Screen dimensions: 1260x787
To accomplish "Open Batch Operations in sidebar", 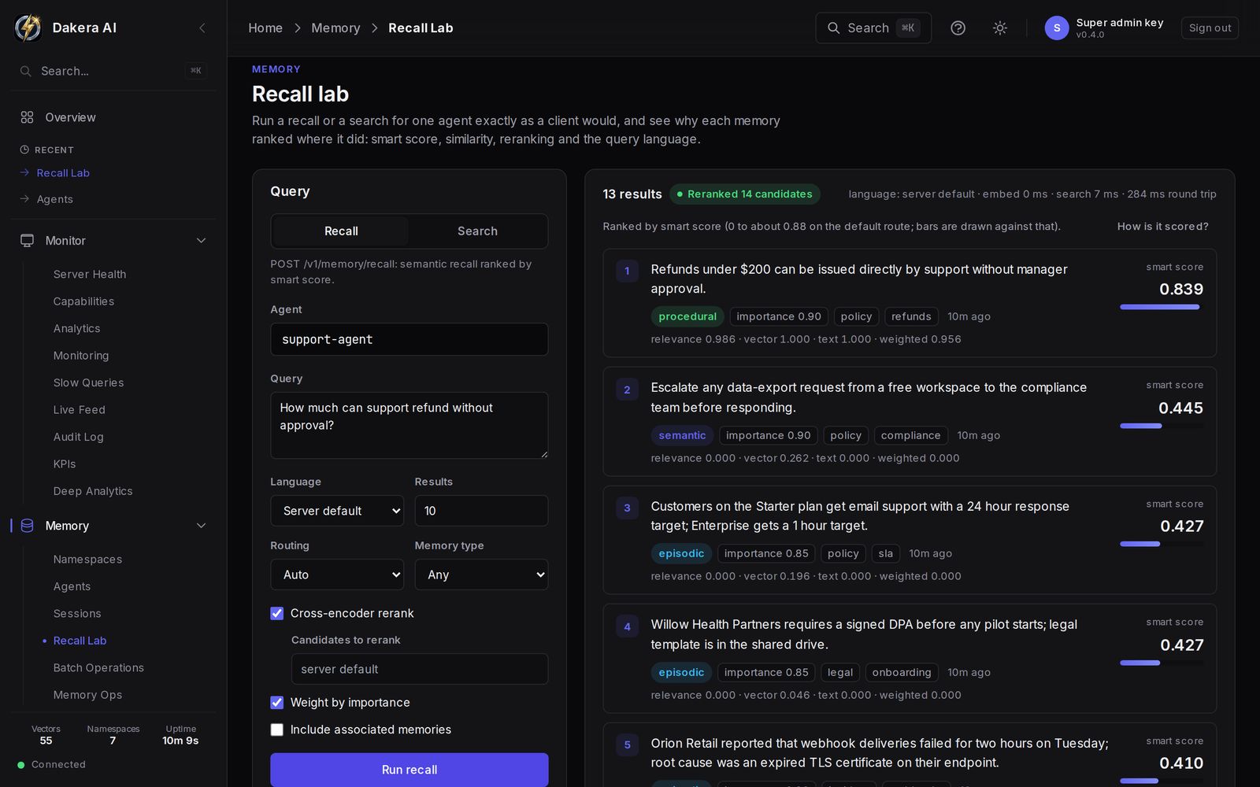I will click(98, 667).
